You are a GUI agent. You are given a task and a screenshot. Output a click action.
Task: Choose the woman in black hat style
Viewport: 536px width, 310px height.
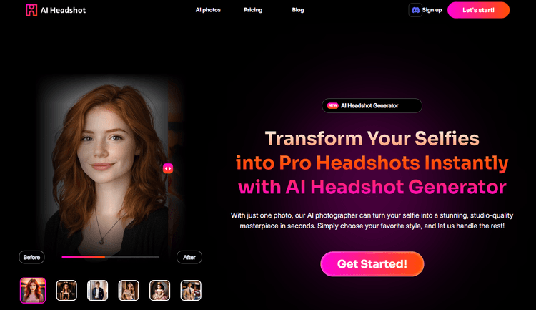(x=66, y=290)
